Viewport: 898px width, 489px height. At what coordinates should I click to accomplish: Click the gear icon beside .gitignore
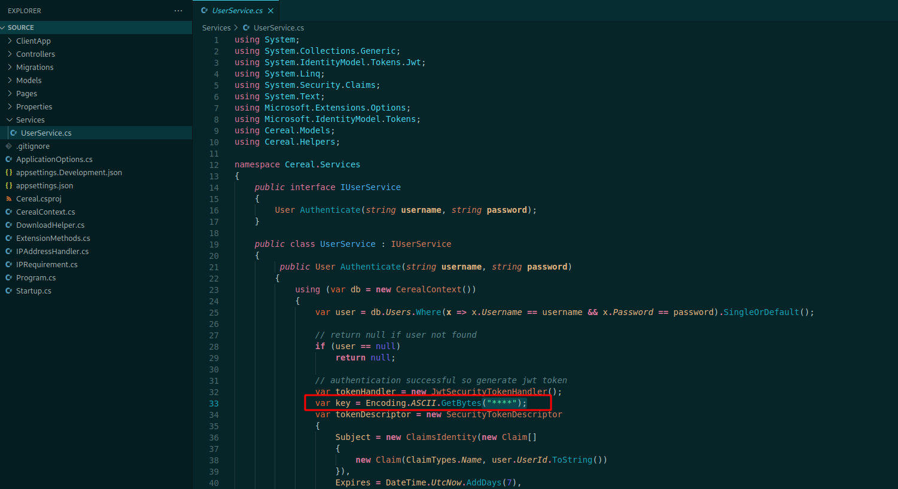tap(9, 146)
